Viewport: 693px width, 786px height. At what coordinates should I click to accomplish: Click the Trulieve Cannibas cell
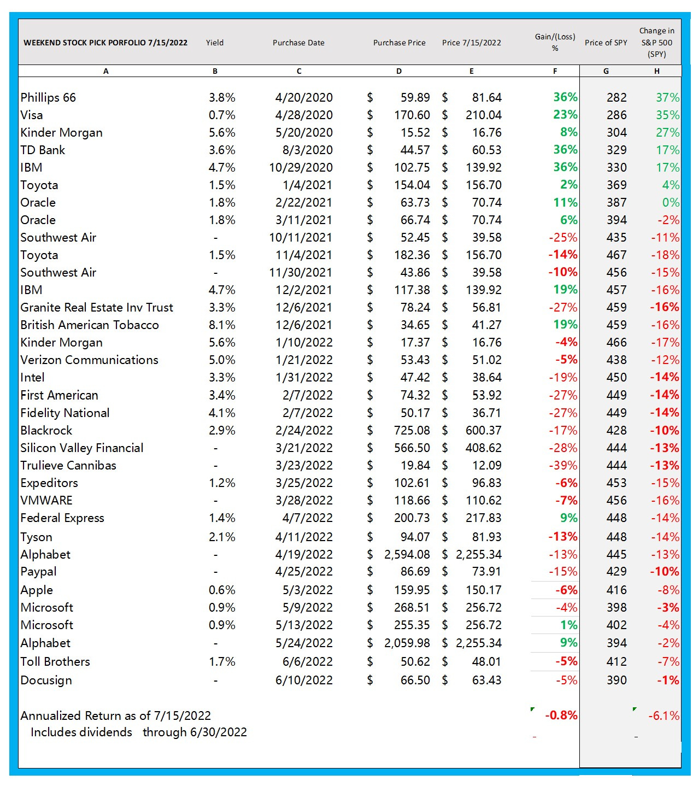68,465
